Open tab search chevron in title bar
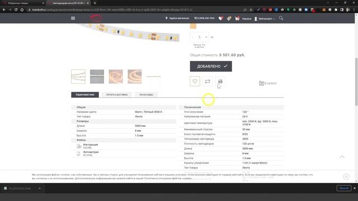 (x=328, y=3)
